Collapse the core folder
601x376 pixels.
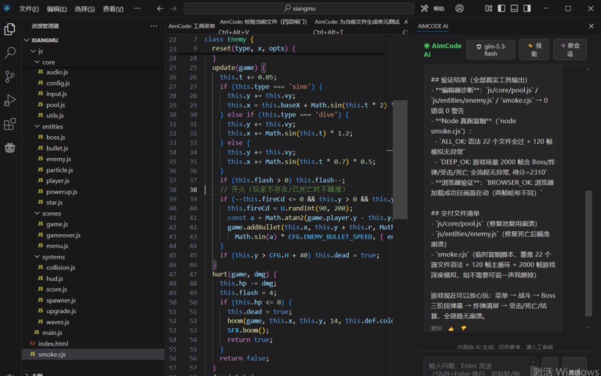tap(48, 62)
